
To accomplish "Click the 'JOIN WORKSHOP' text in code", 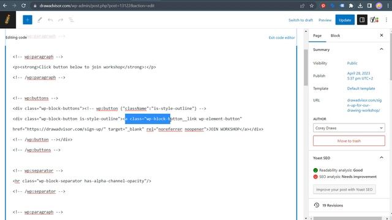I will coord(224,129).
